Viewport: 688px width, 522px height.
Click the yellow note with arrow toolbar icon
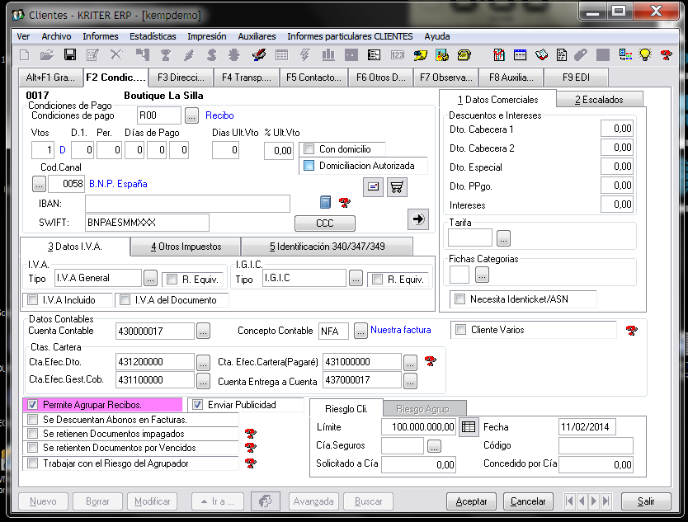(x=421, y=54)
